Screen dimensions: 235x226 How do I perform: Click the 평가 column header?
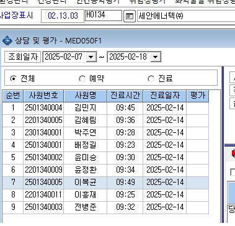pyautogui.click(x=198, y=96)
